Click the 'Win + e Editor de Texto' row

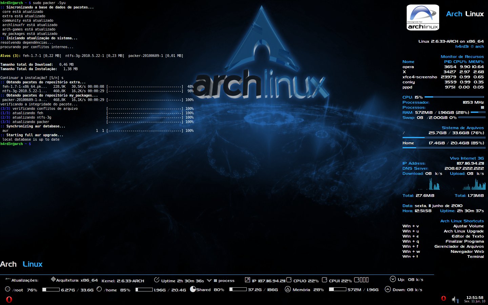pos(443,236)
